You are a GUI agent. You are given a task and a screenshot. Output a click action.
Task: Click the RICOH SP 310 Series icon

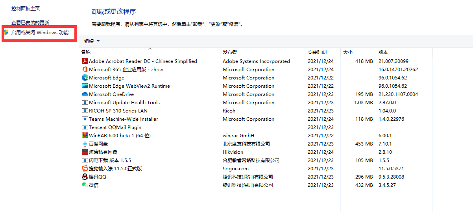(x=85, y=111)
